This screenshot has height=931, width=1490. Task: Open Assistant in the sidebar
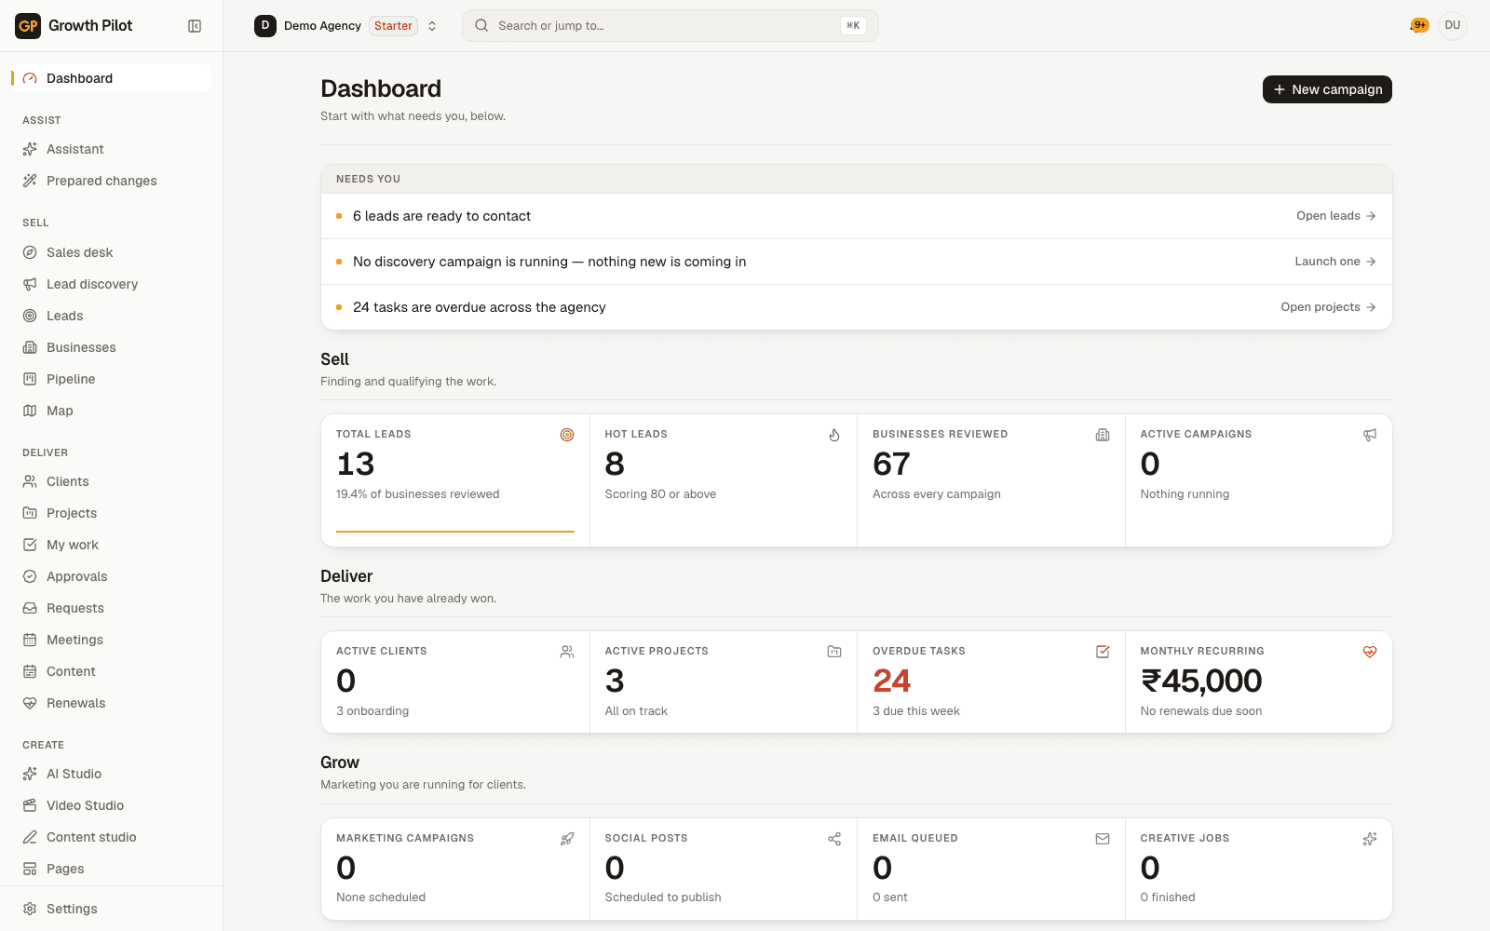(x=111, y=149)
